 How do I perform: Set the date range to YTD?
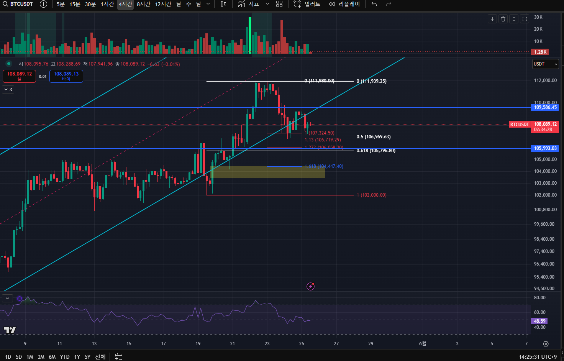pyautogui.click(x=65, y=357)
